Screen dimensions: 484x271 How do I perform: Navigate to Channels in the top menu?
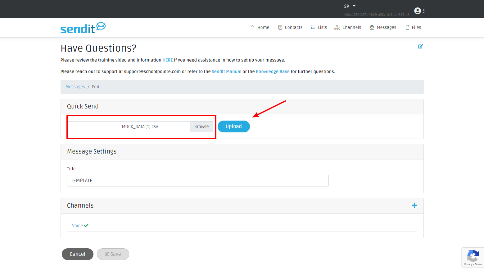tap(348, 27)
